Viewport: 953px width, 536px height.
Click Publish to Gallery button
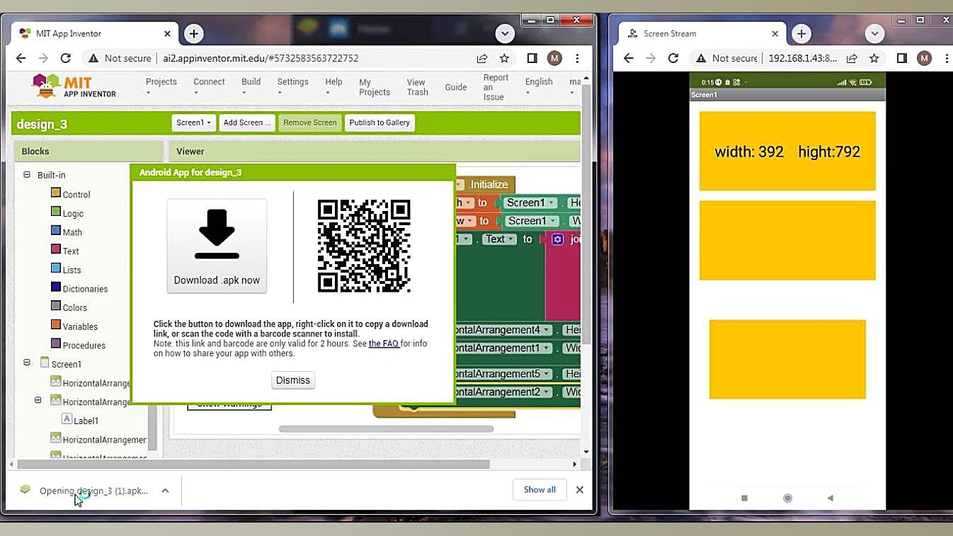tap(380, 122)
